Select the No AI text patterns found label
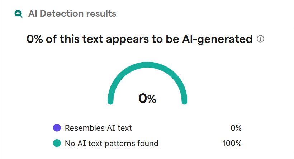The width and height of the screenshot is (294, 159). click(112, 144)
